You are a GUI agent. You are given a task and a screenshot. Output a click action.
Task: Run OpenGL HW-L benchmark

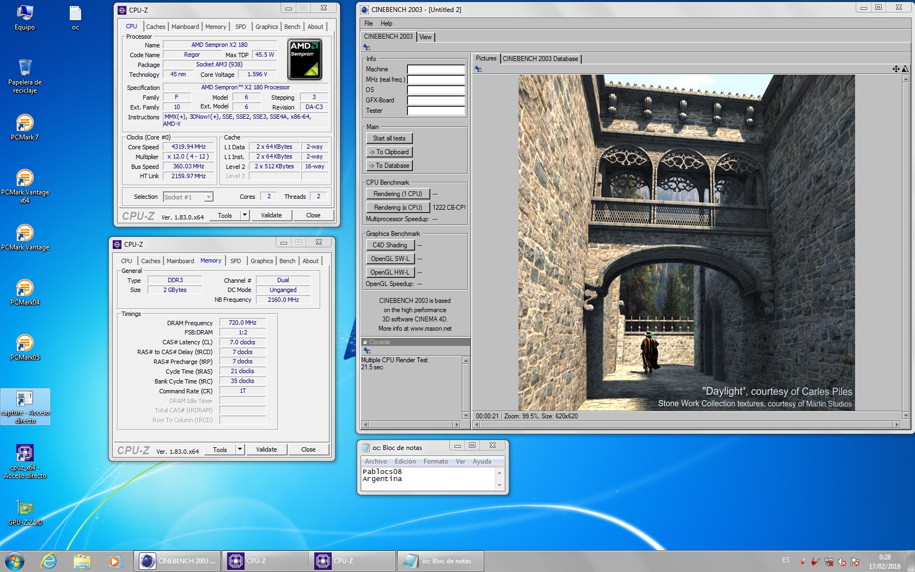point(390,272)
